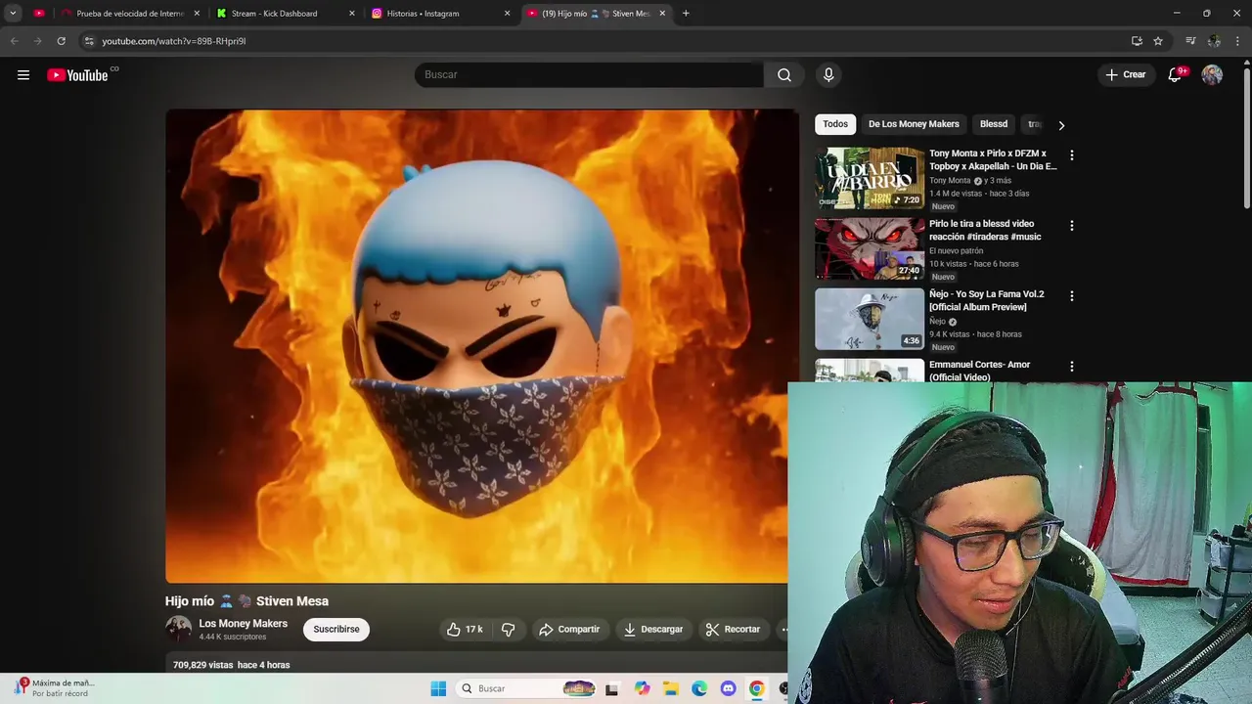Like the video with 17 k thumbs up

465,630
